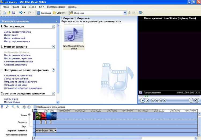201x140 pixels.
Task: Open the Сборники collection dropdown list
Action: pos(125,13)
